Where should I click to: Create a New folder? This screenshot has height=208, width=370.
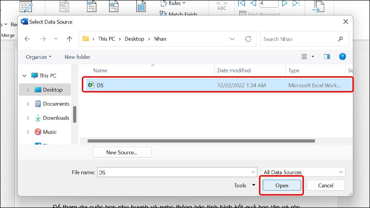(77, 57)
